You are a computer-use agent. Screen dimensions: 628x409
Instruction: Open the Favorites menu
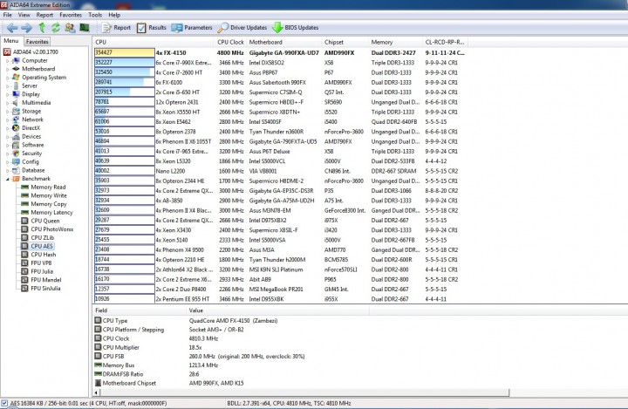71,15
